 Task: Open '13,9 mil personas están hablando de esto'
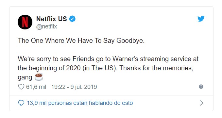coord(80,103)
